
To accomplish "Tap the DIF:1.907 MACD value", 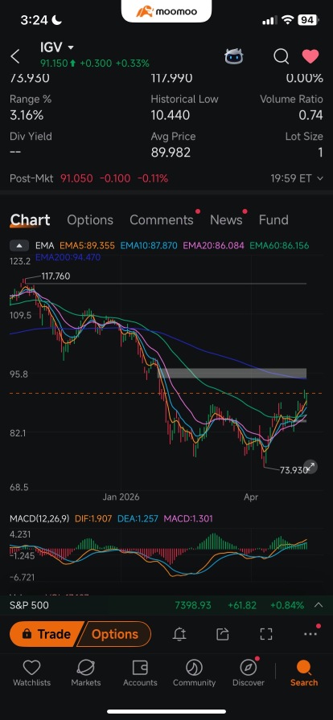I will 93,518.
